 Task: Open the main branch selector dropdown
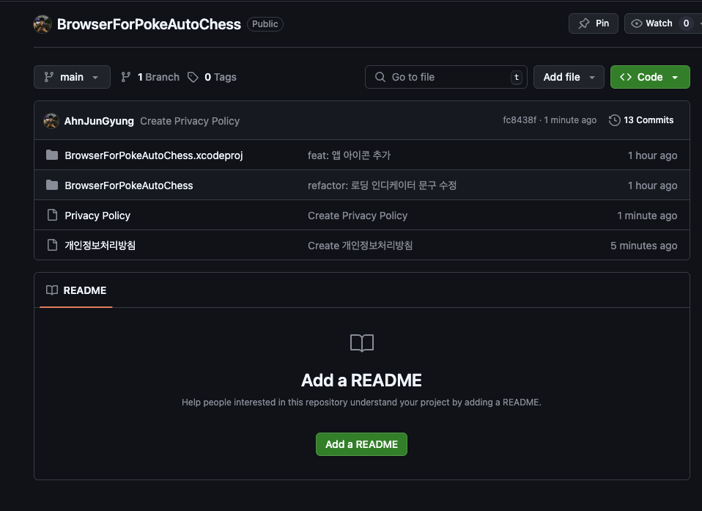72,77
